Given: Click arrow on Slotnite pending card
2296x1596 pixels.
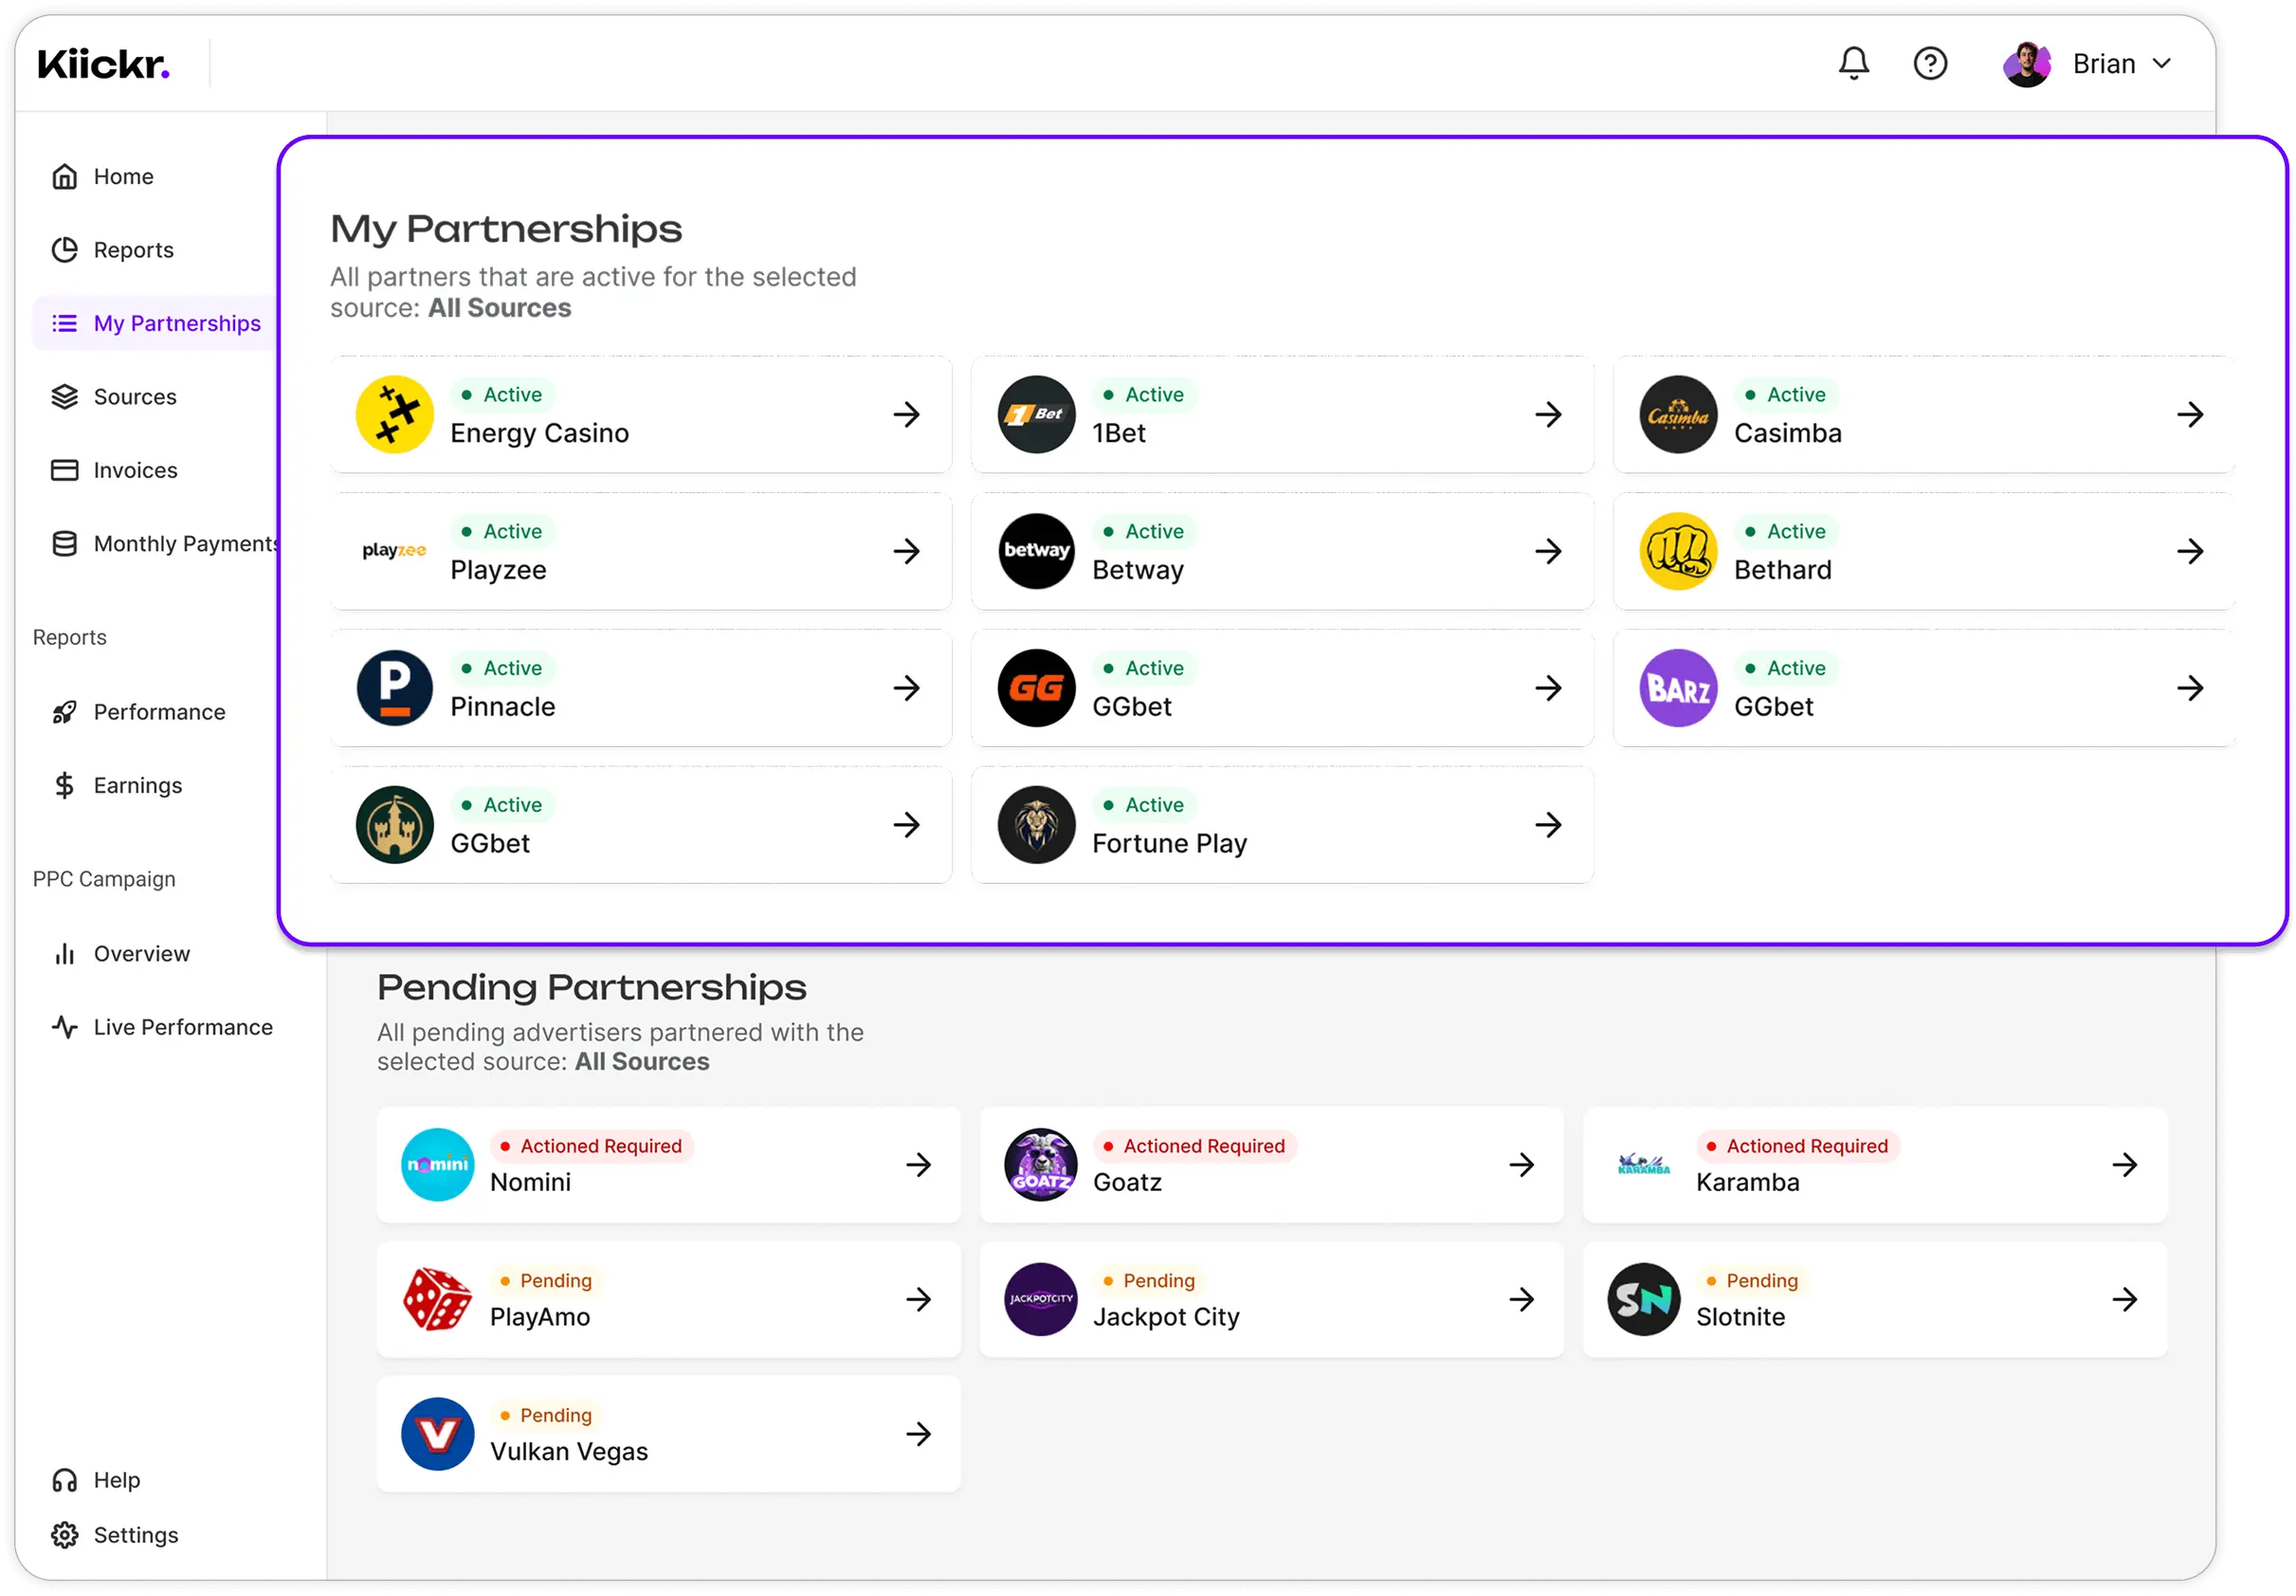Looking at the screenshot, I should [x=2124, y=1299].
